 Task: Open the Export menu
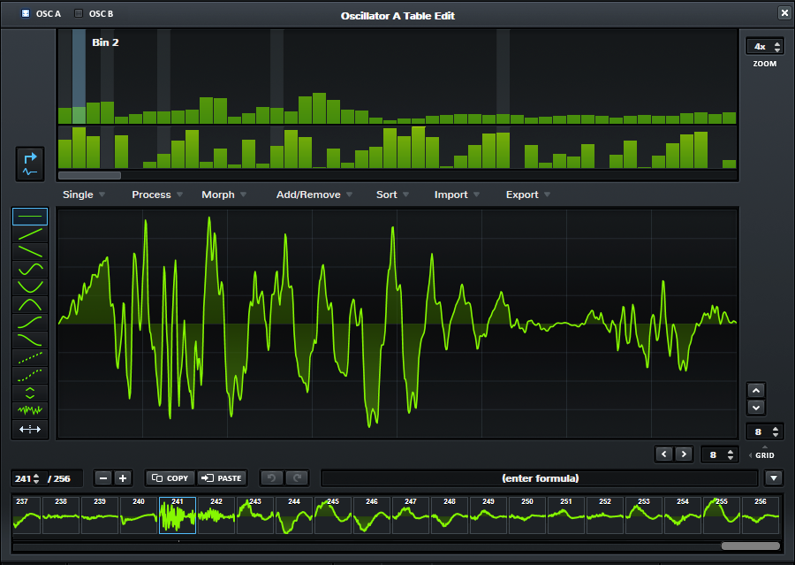(528, 195)
